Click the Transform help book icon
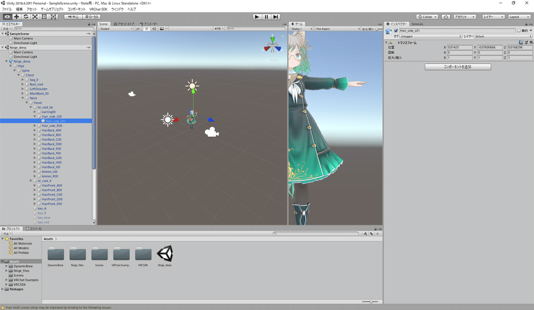This screenshot has width=534, height=310. pyautogui.click(x=520, y=42)
